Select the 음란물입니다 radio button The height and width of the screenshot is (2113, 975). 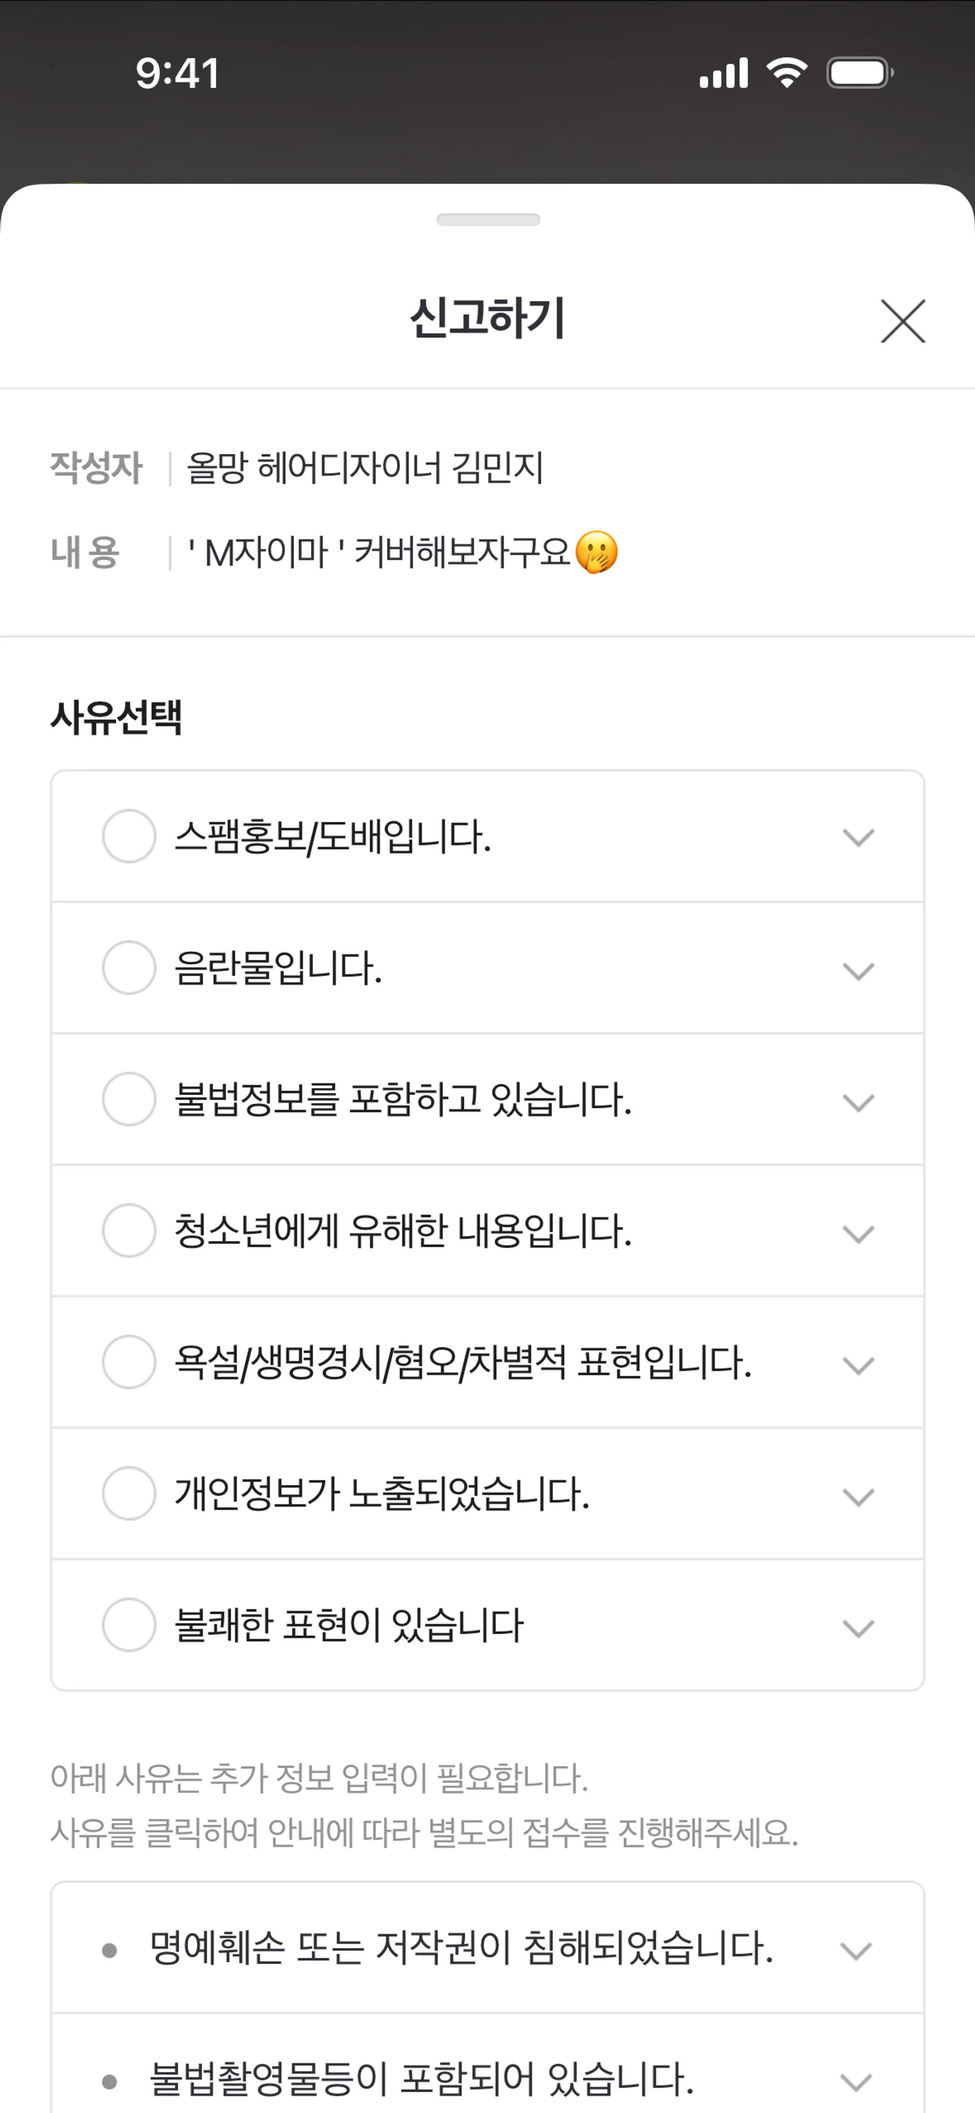click(129, 968)
